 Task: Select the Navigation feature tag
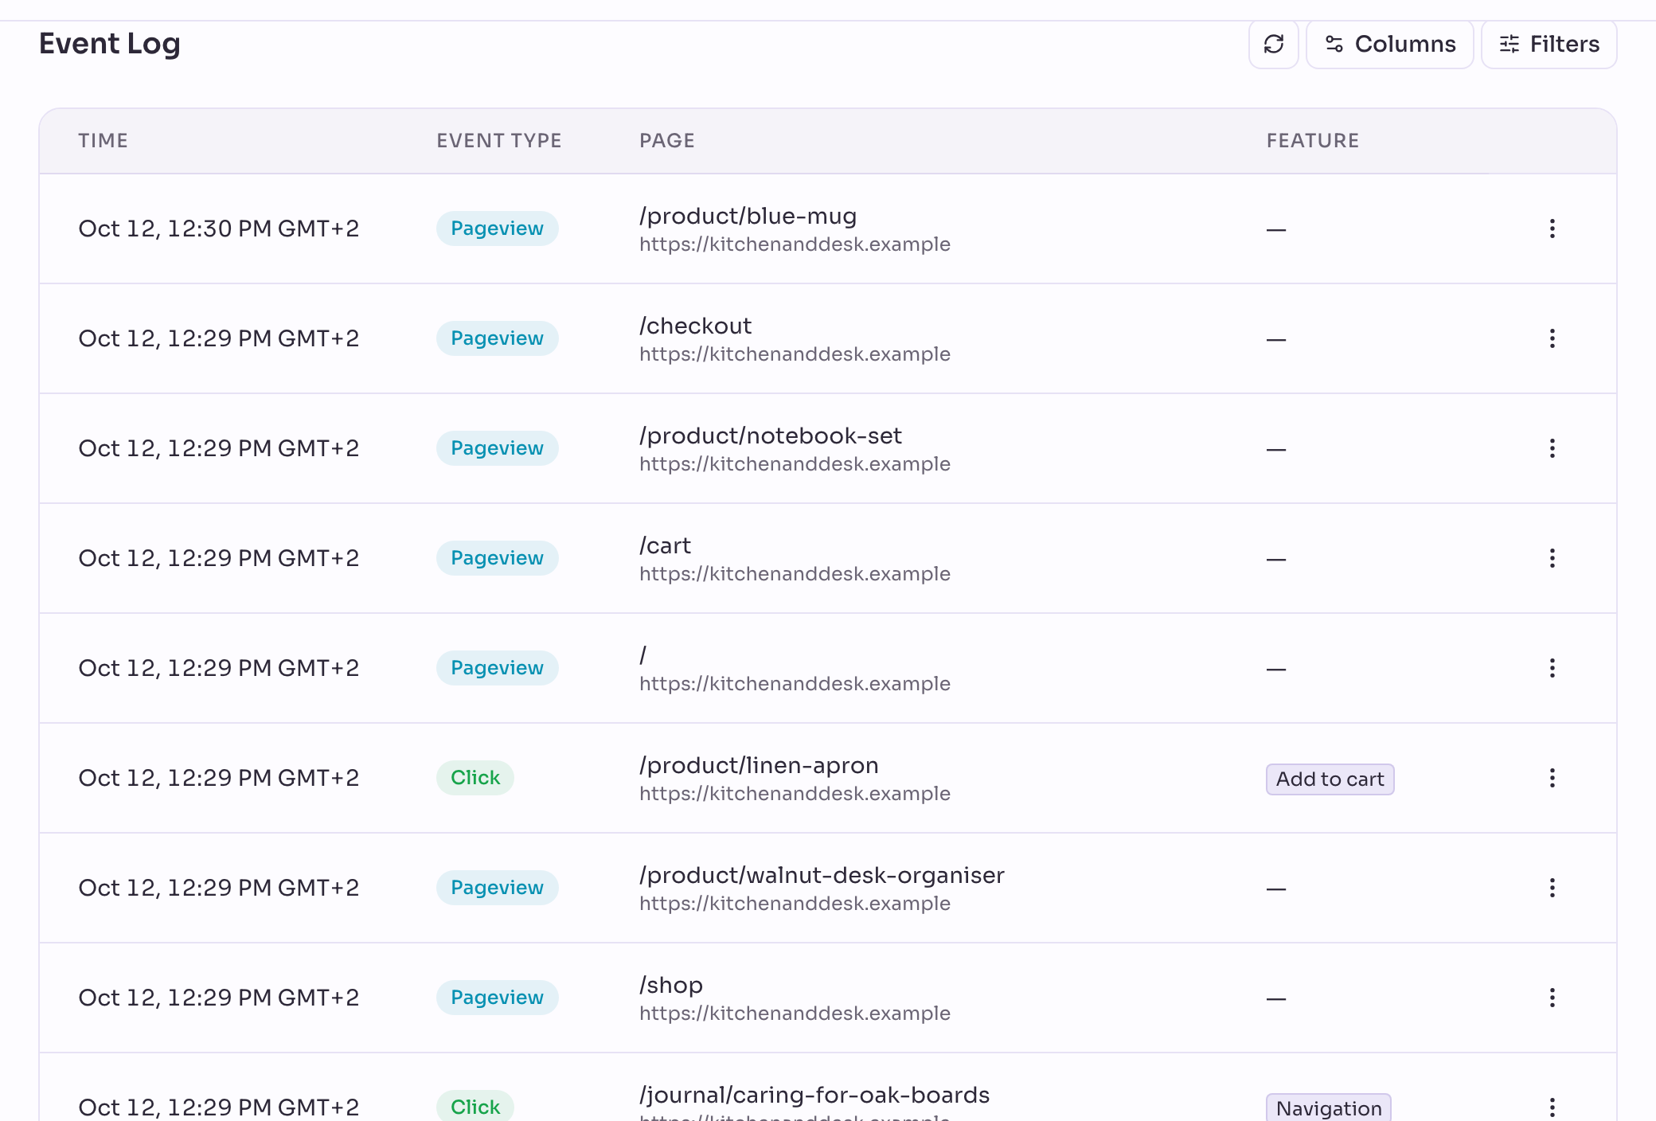point(1328,1107)
